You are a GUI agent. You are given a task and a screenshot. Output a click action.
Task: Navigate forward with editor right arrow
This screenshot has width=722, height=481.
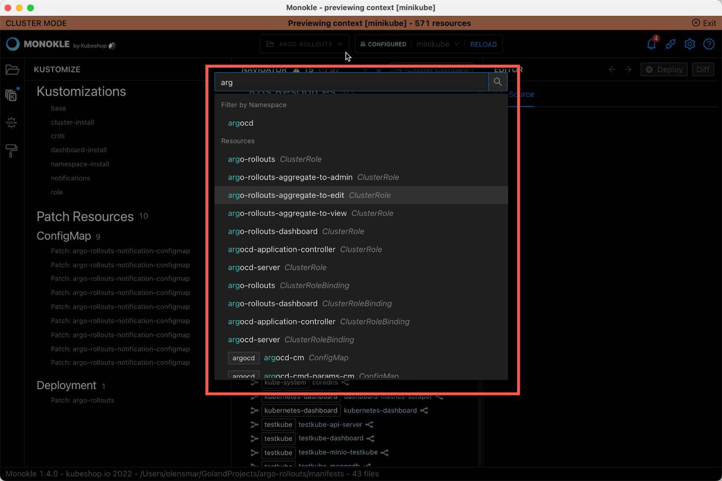pyautogui.click(x=628, y=69)
